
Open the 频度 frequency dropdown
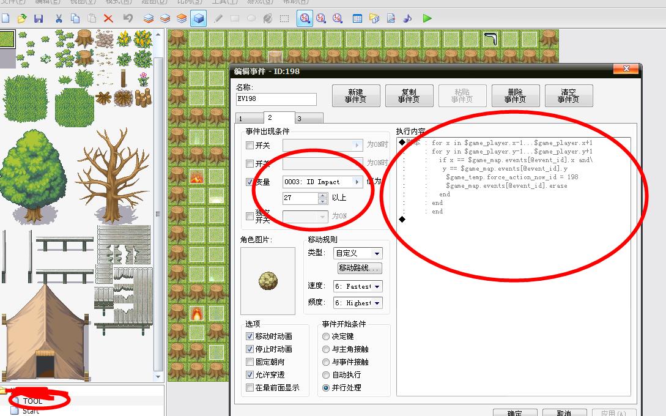pos(358,303)
